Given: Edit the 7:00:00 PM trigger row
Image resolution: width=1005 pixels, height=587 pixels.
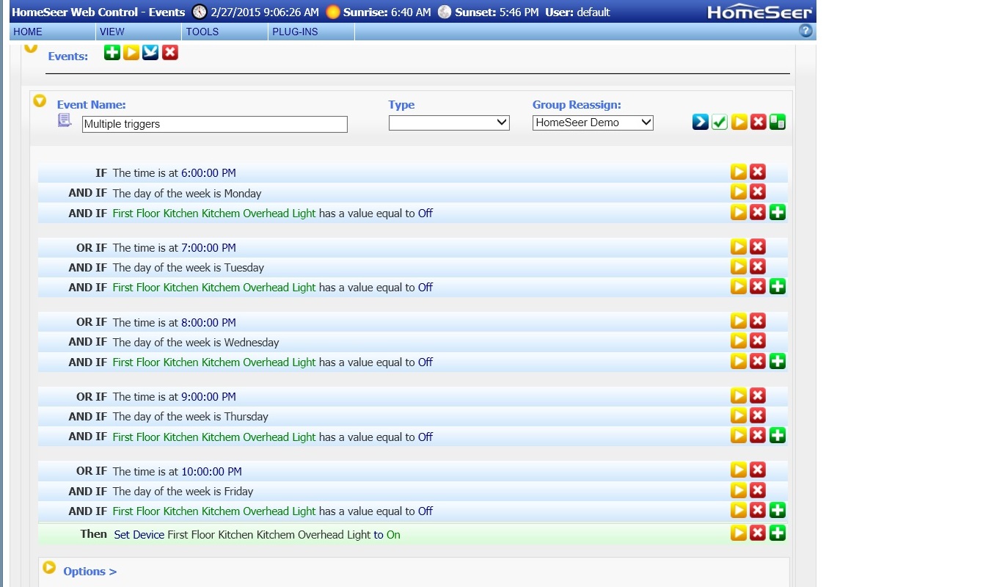Looking at the screenshot, I should 739,247.
